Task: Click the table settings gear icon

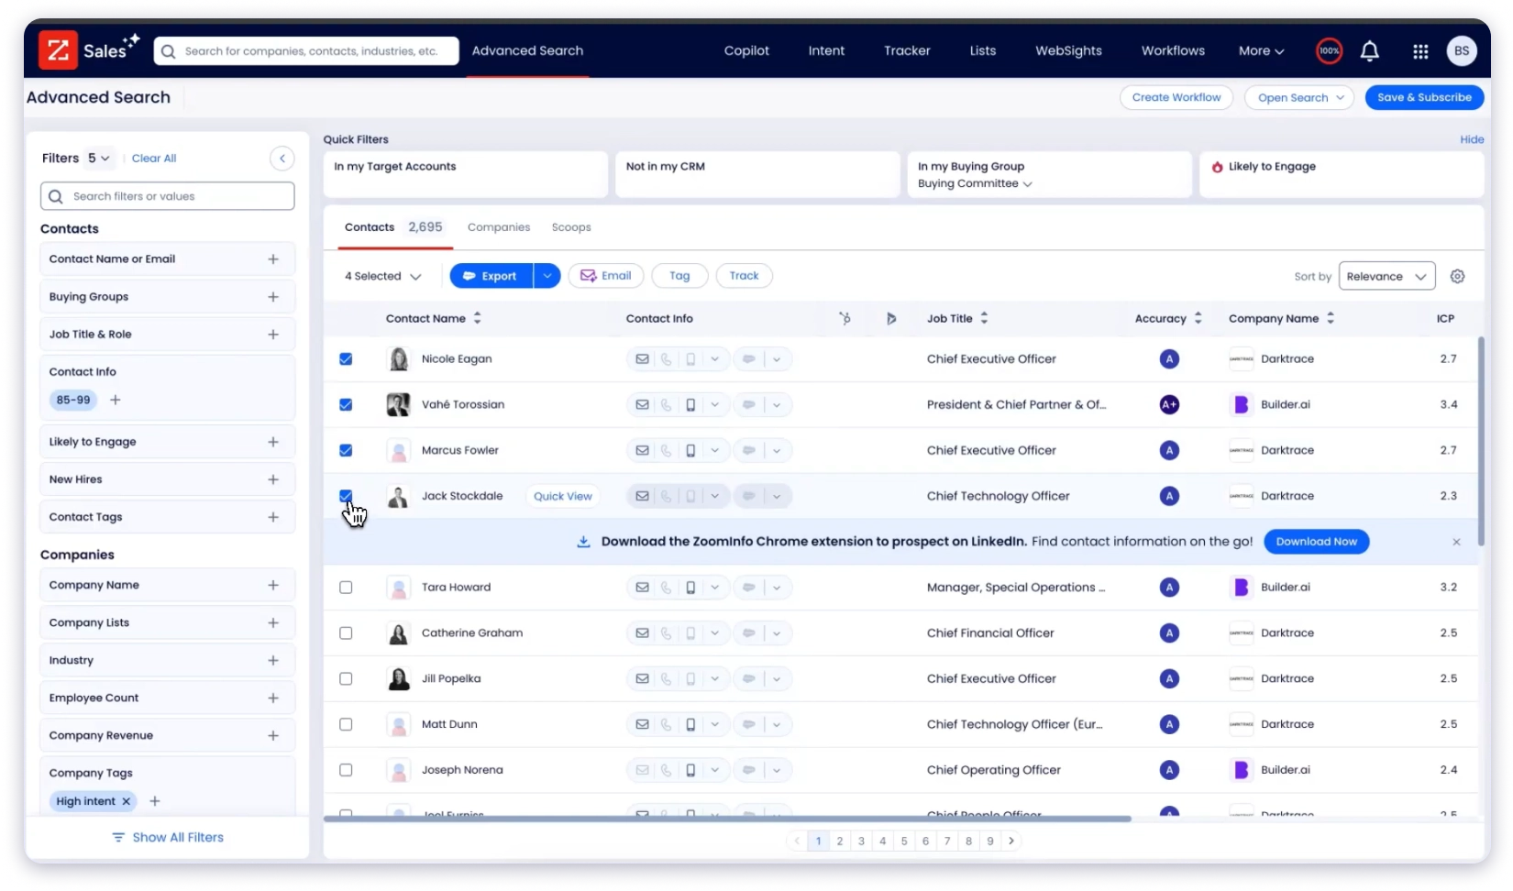Action: coord(1457,276)
